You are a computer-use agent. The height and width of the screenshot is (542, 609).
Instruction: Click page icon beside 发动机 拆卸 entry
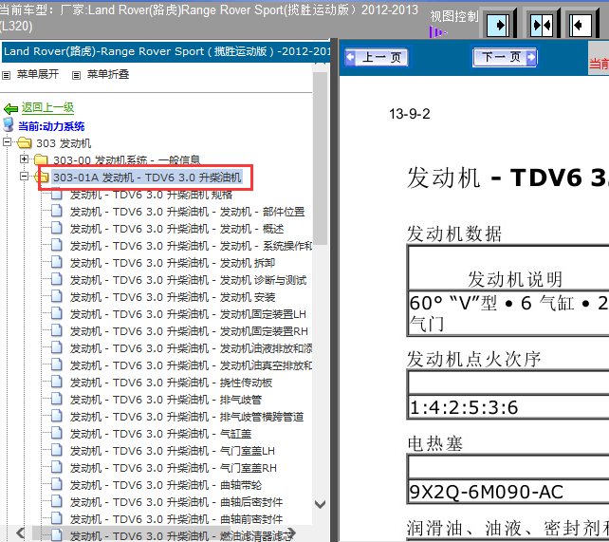[57, 262]
